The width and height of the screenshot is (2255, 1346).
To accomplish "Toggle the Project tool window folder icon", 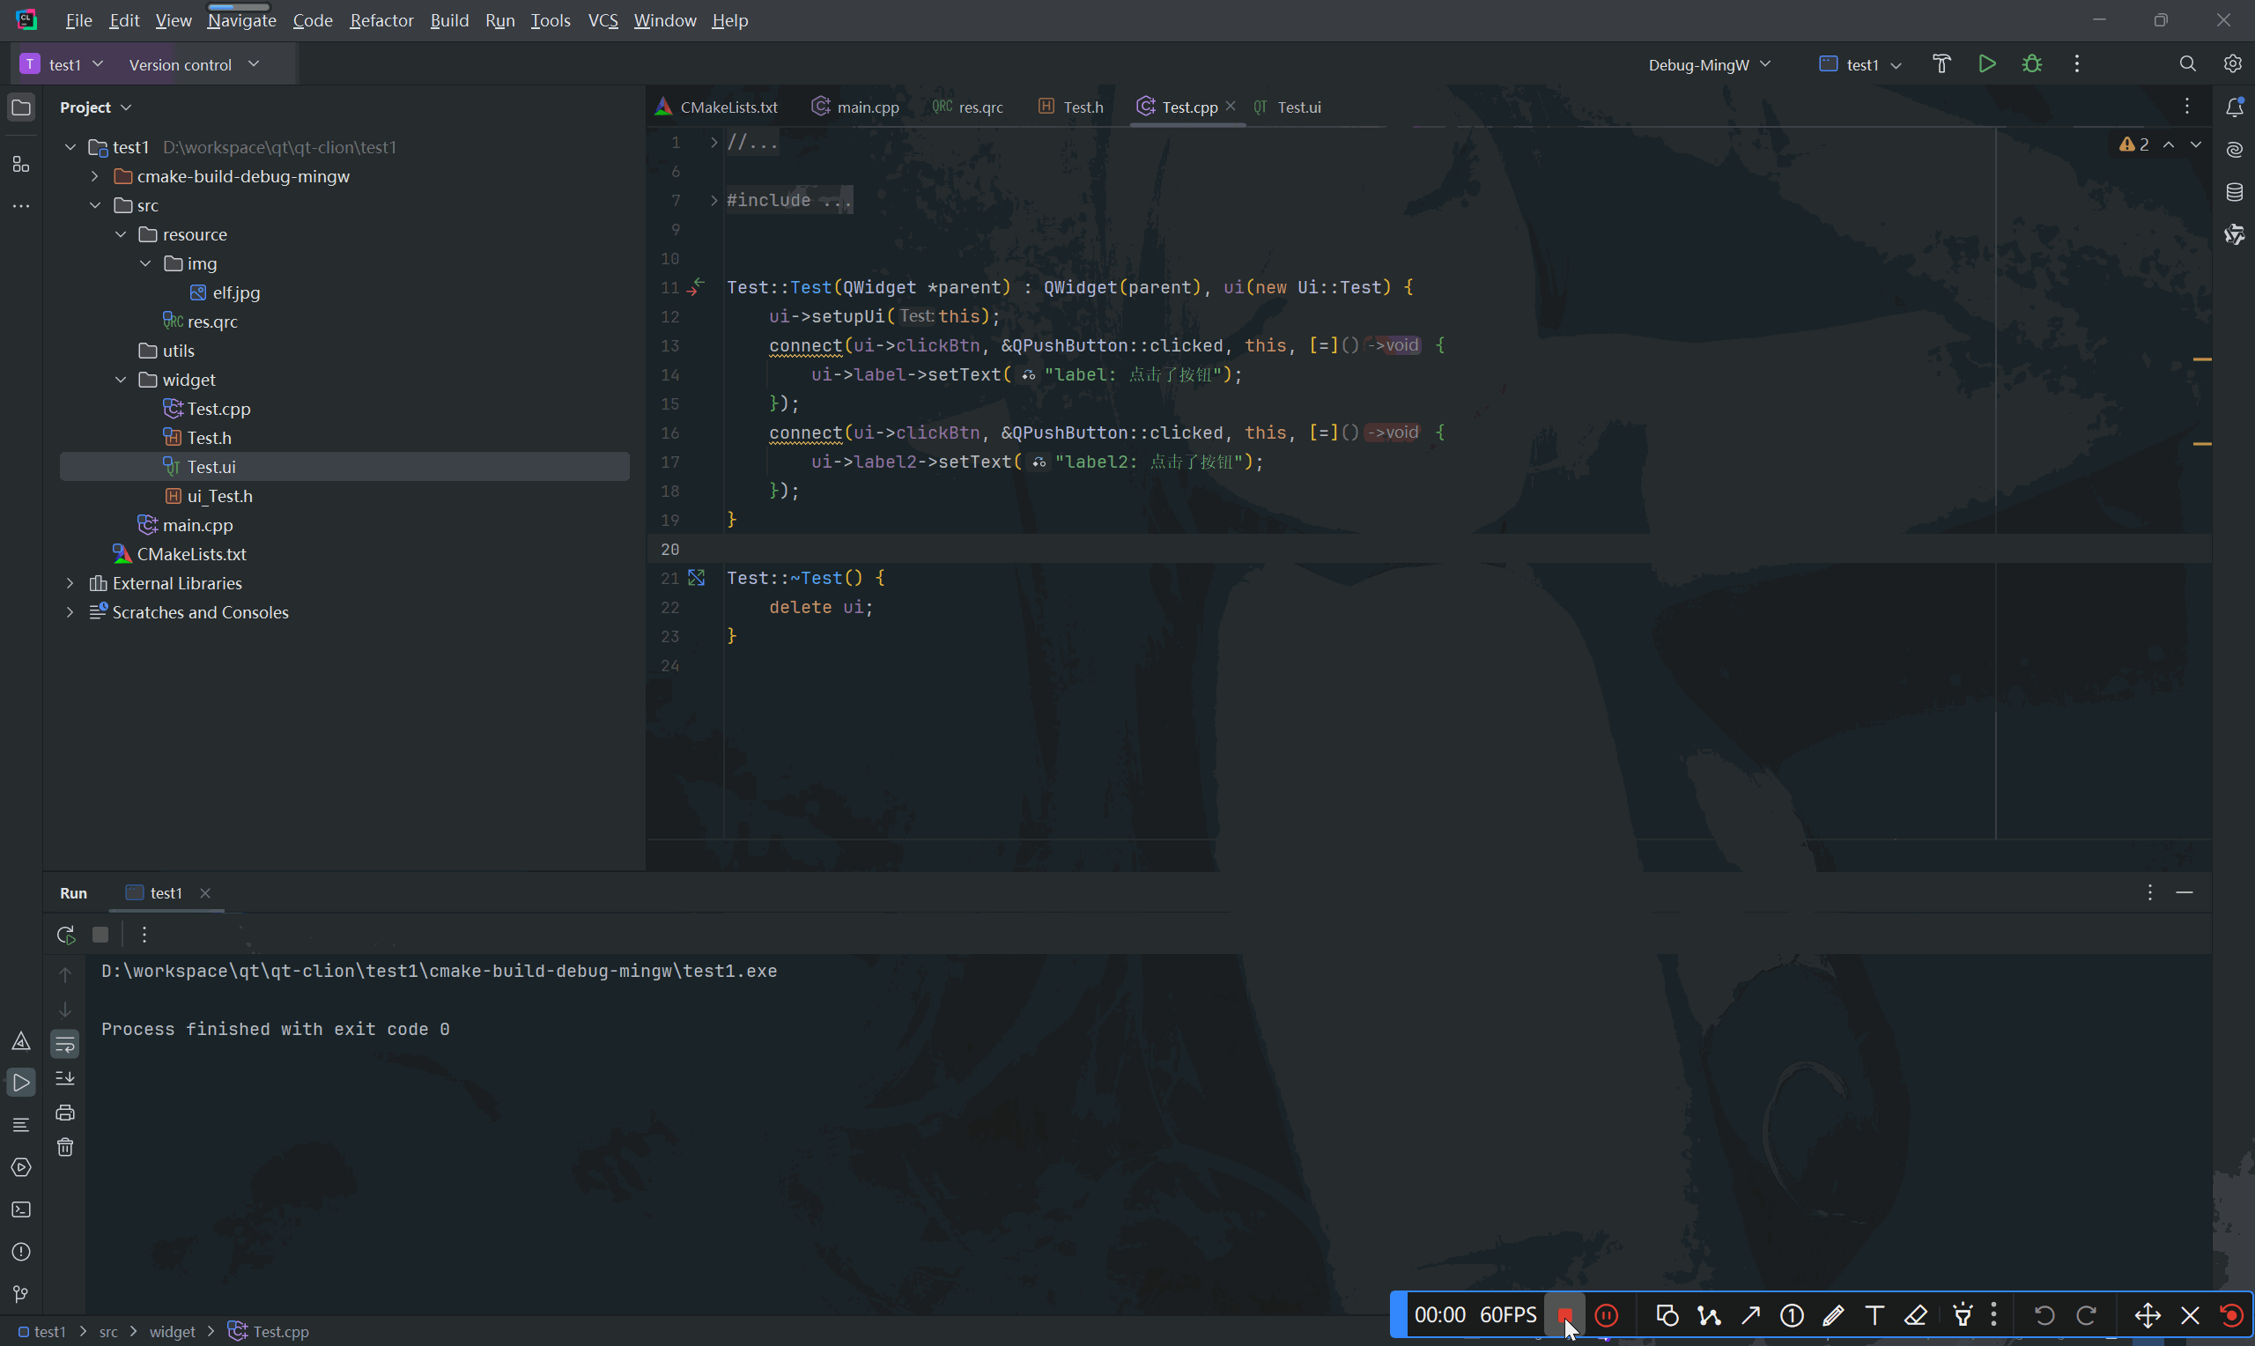I will [x=21, y=108].
